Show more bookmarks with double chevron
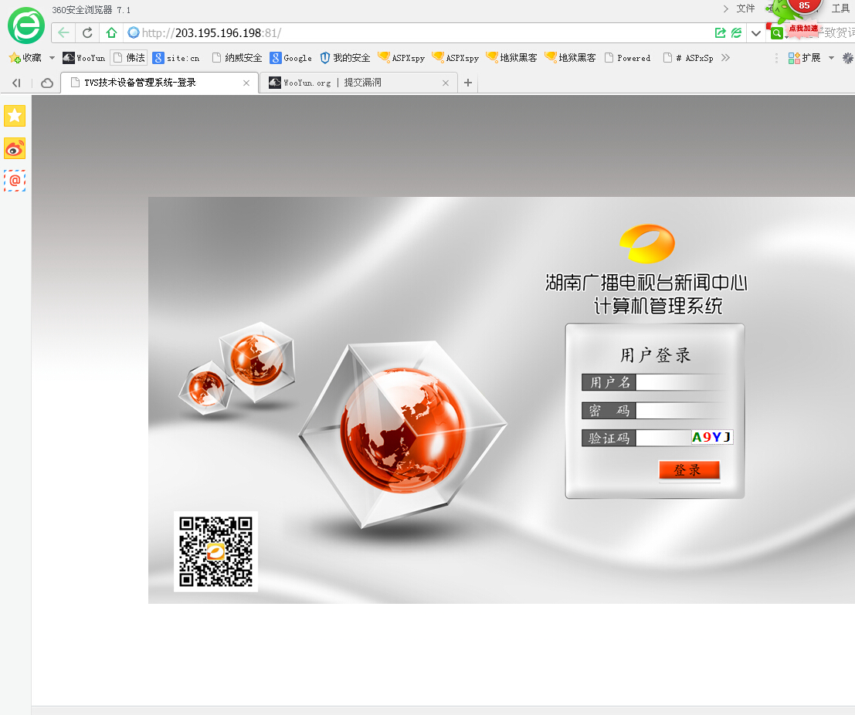 pos(725,58)
